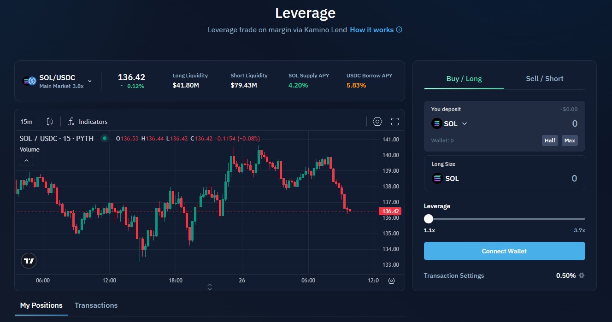
Task: Expand the SOL/USDC market pair dropdown
Action: [x=90, y=81]
